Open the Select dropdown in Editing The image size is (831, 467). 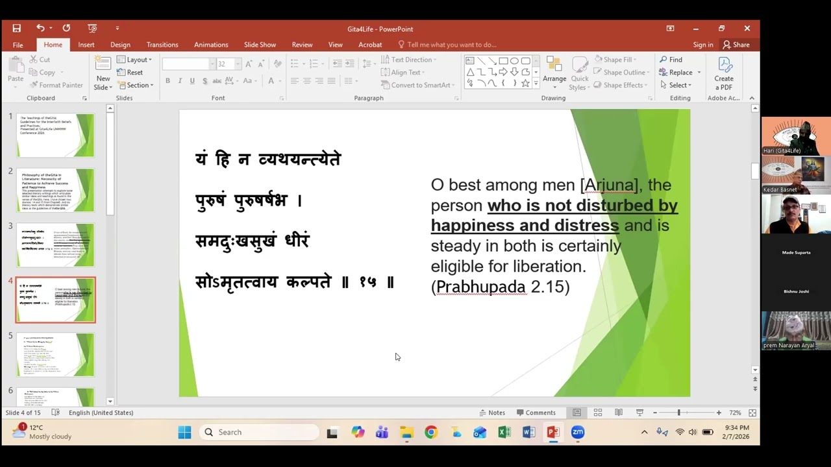coord(676,85)
